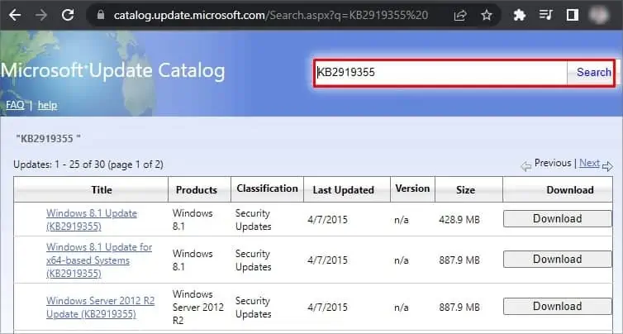Open Windows Server 2012 R2 Update link

click(100, 308)
